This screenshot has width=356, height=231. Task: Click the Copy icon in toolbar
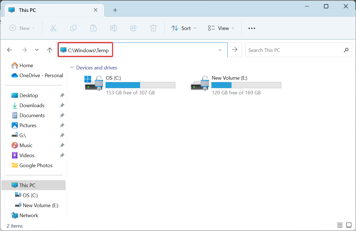pos(73,28)
